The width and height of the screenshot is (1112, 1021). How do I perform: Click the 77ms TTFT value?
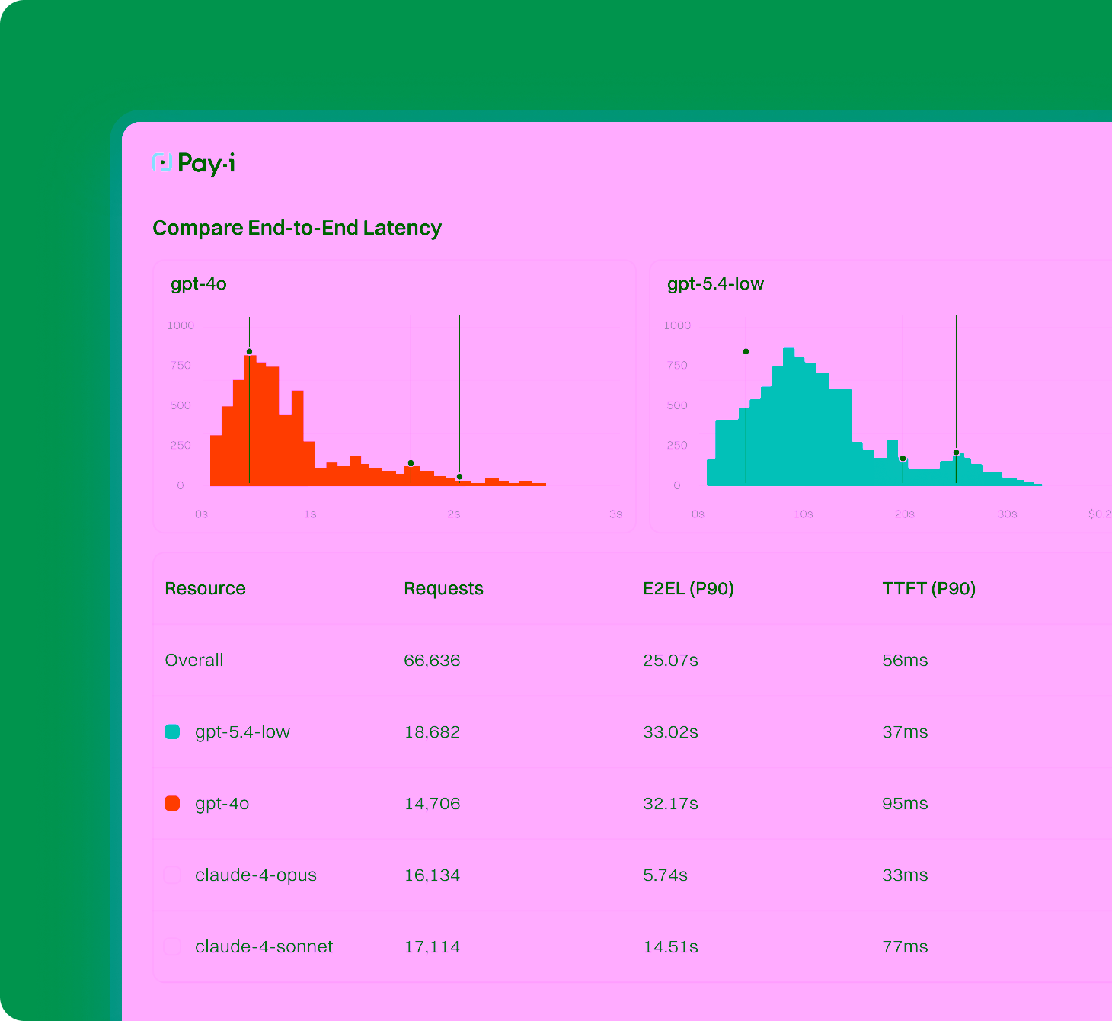click(905, 947)
